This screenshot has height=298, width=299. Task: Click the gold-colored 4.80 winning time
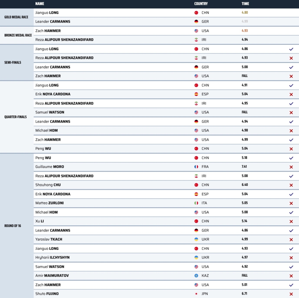click(245, 13)
